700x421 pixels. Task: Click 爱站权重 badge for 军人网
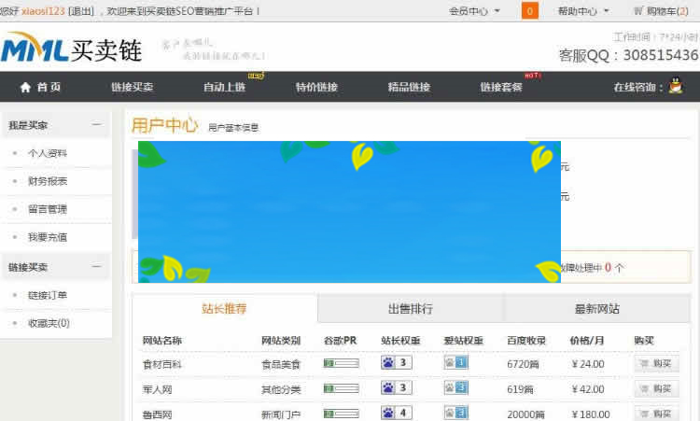coord(455,387)
